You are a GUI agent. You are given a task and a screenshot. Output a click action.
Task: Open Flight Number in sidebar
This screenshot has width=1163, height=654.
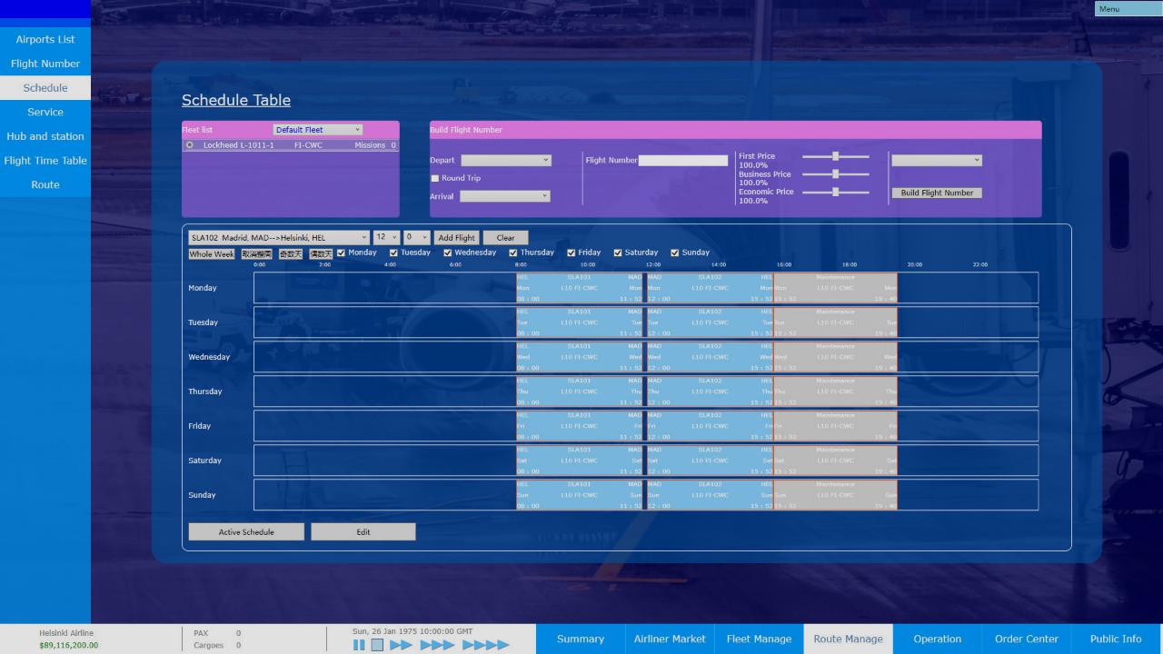pos(45,64)
